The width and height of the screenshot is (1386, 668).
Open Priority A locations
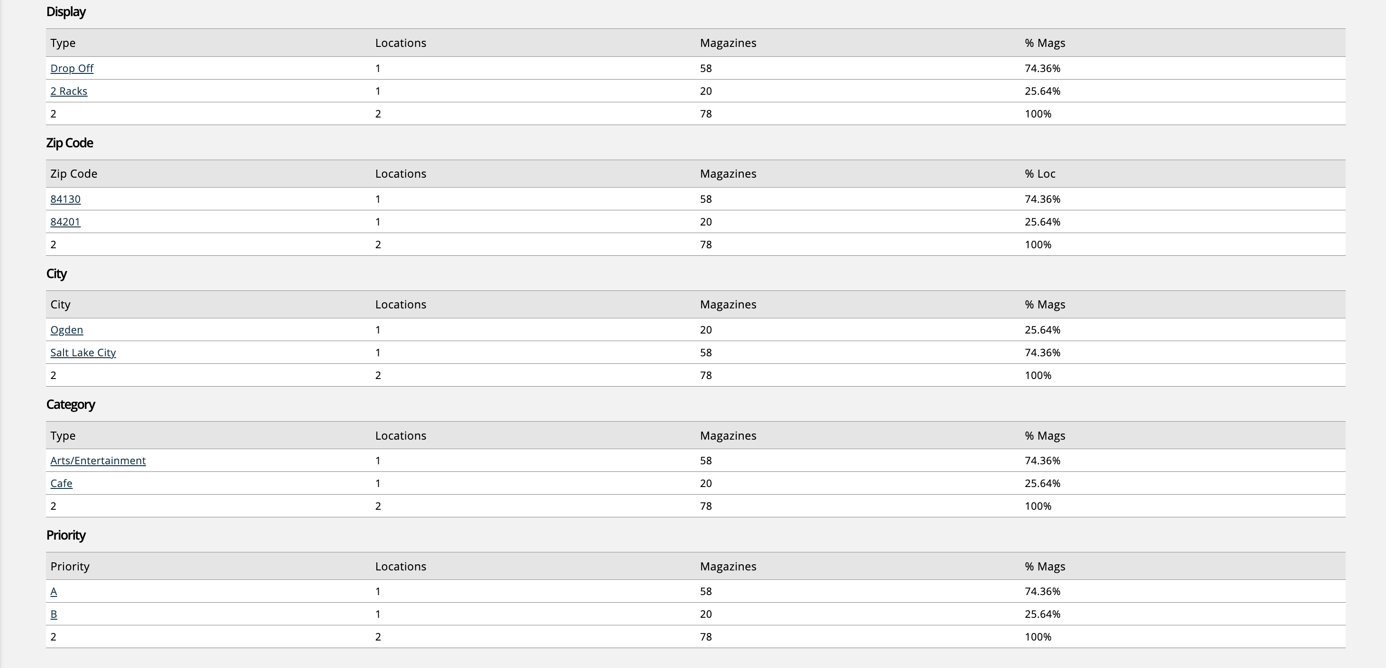[x=53, y=591]
